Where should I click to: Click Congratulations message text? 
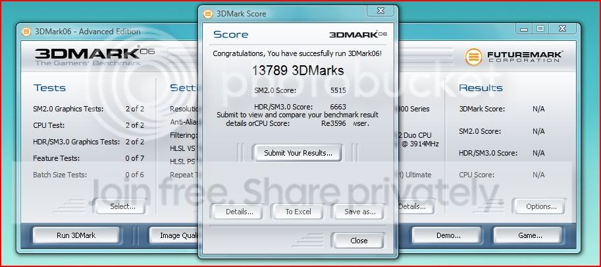298,53
